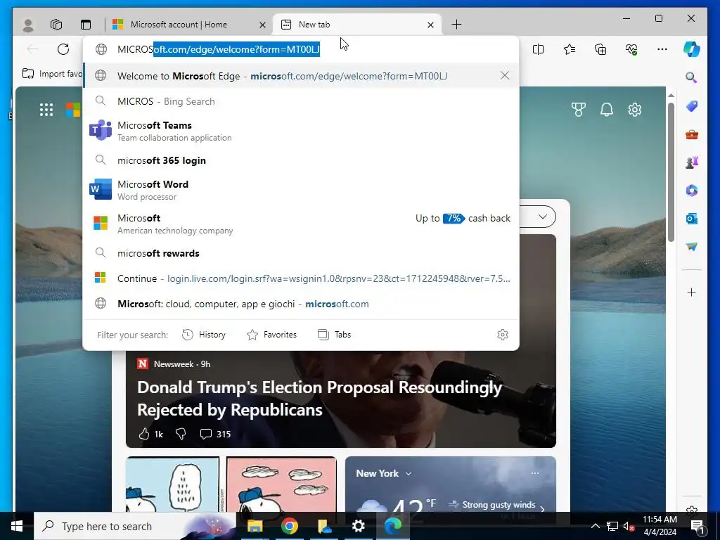The image size is (720, 540).
Task: Open sidebar Games chess icon
Action: (x=692, y=162)
